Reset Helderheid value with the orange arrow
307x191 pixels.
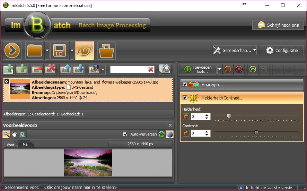[x=186, y=116]
